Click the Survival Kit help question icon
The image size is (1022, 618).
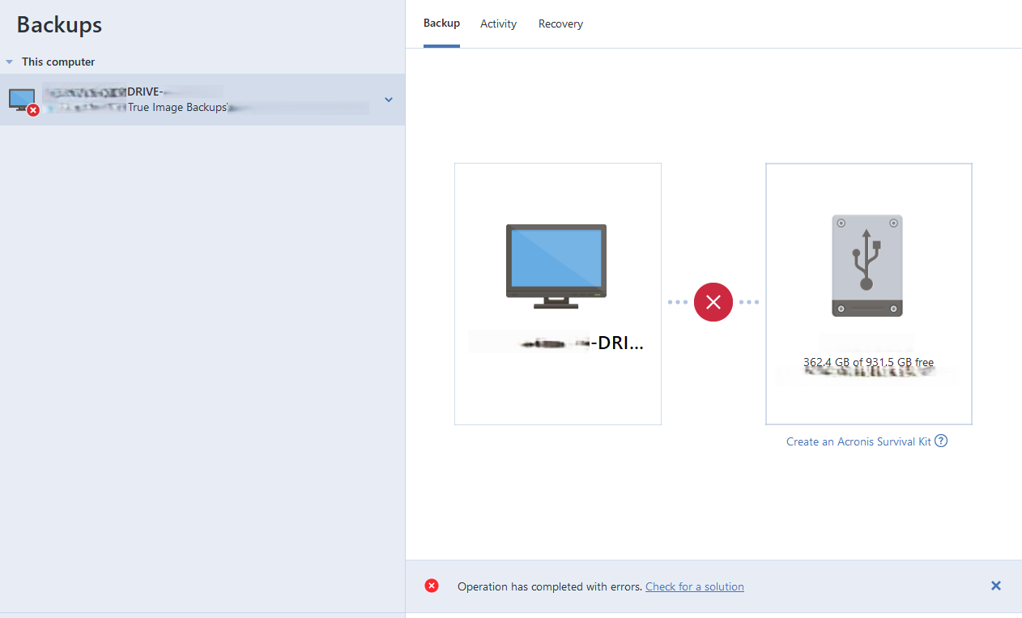pos(941,441)
